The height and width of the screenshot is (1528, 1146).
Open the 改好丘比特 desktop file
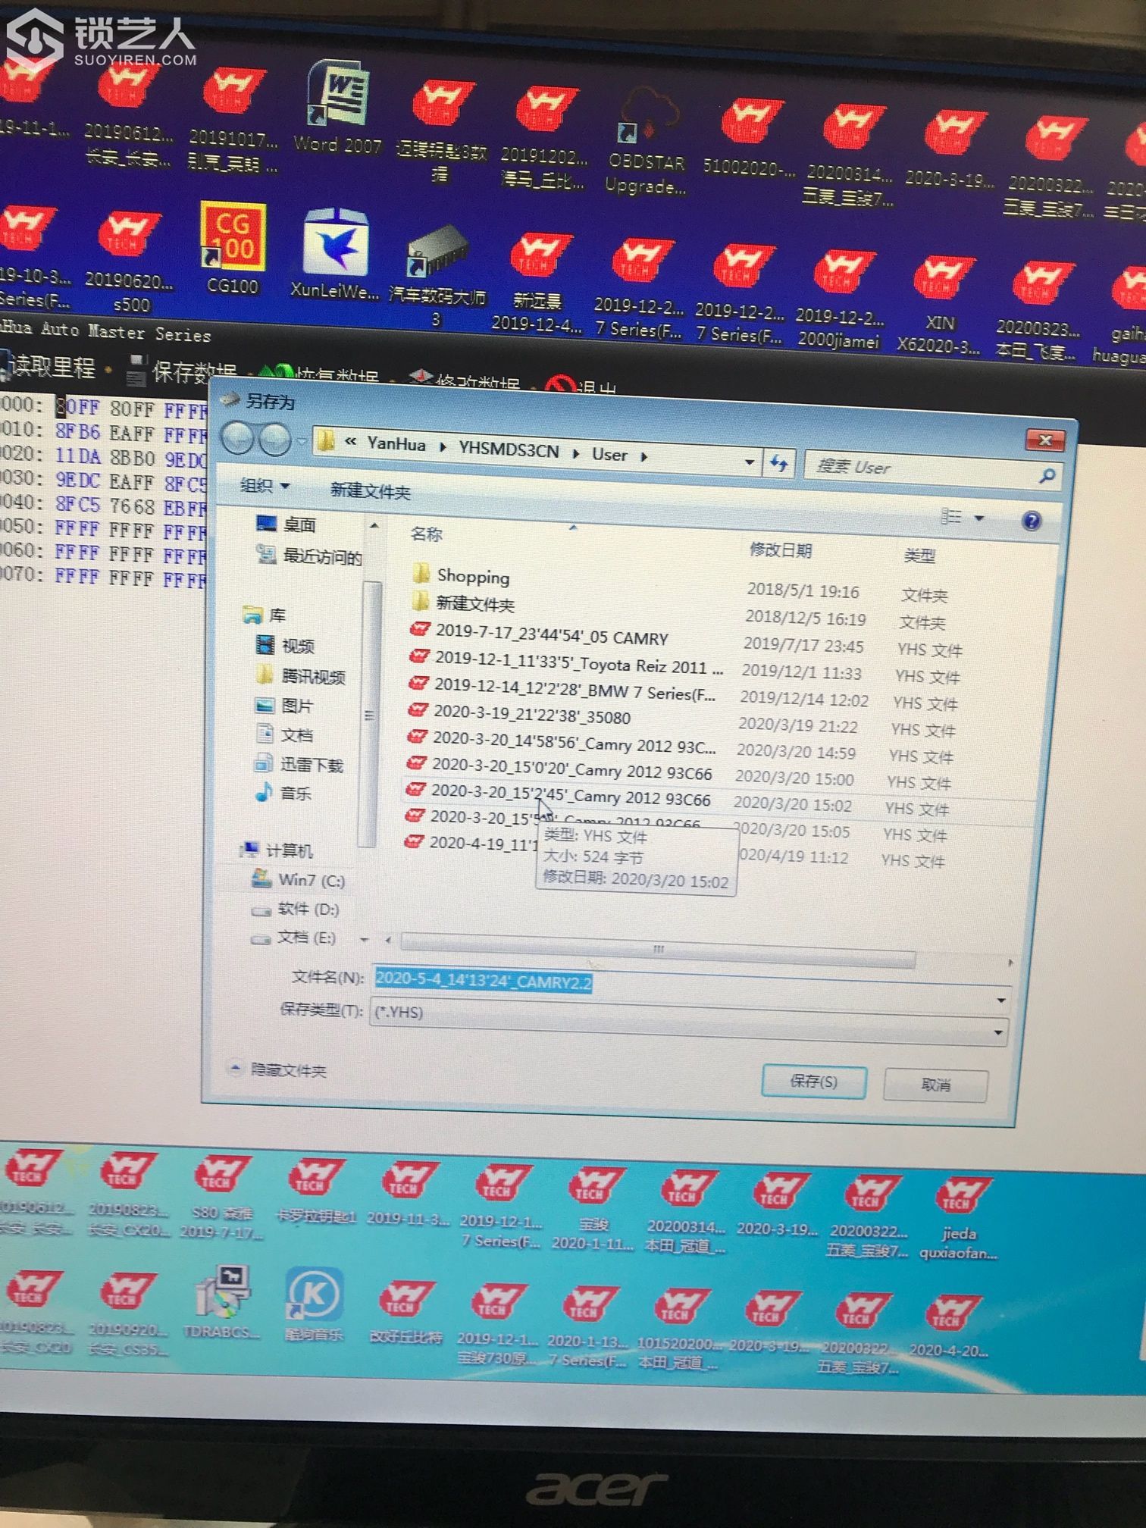pyautogui.click(x=406, y=1313)
